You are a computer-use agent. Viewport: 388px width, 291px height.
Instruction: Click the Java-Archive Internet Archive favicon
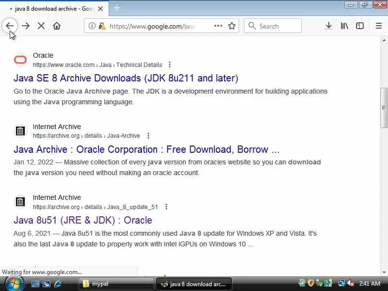click(20, 130)
